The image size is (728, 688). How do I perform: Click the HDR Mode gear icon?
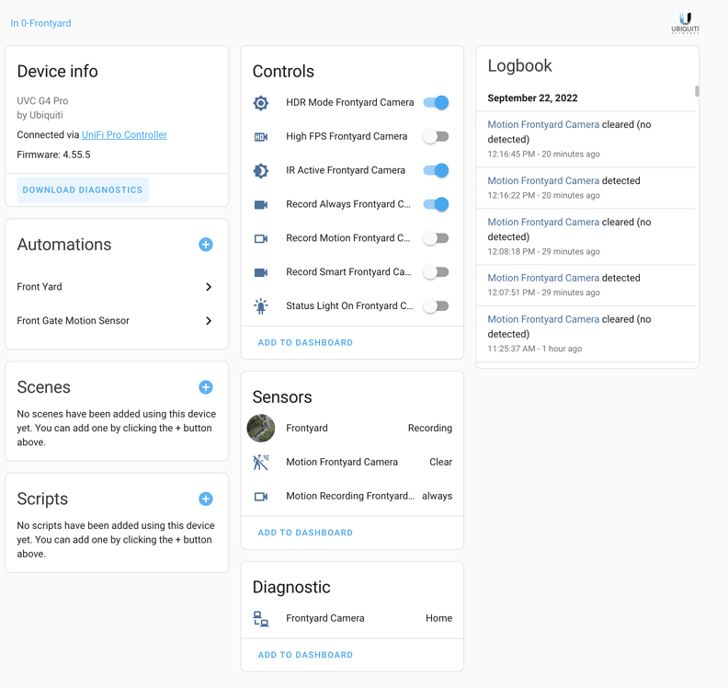pos(261,103)
